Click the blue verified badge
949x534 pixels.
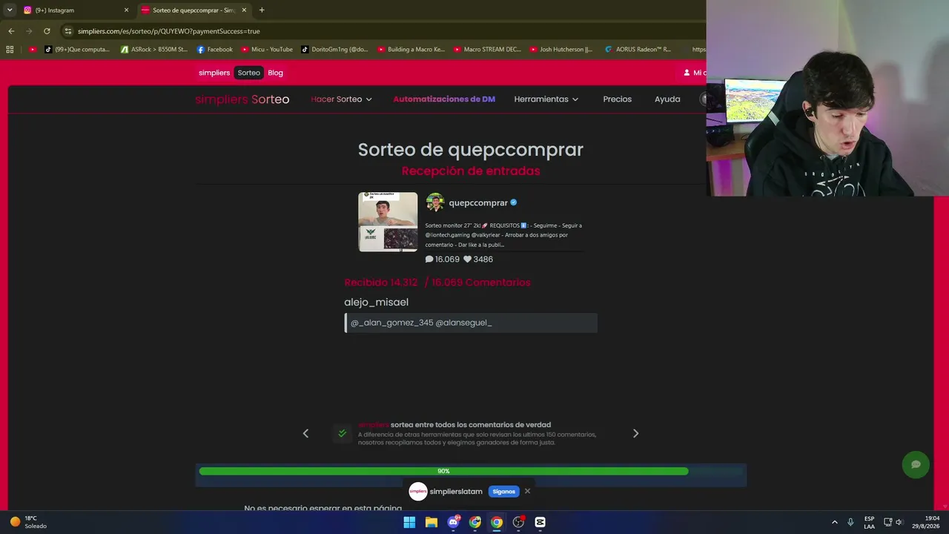click(514, 202)
